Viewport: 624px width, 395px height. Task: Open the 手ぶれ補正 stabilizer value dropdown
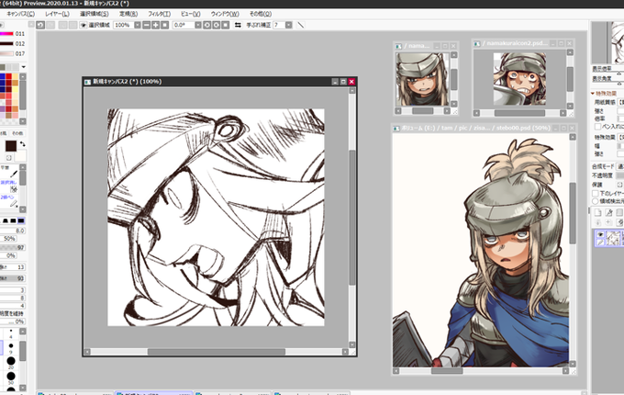288,25
